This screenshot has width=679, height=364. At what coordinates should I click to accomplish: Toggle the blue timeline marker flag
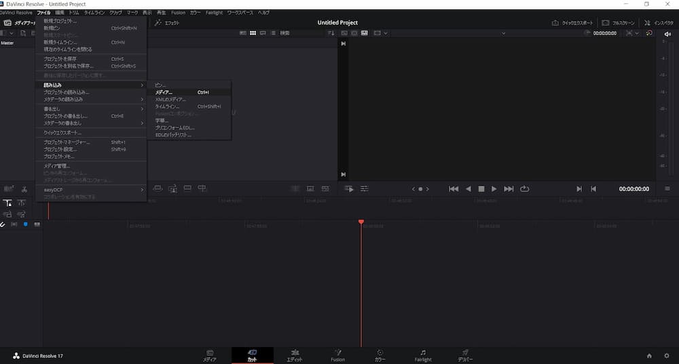(x=26, y=224)
